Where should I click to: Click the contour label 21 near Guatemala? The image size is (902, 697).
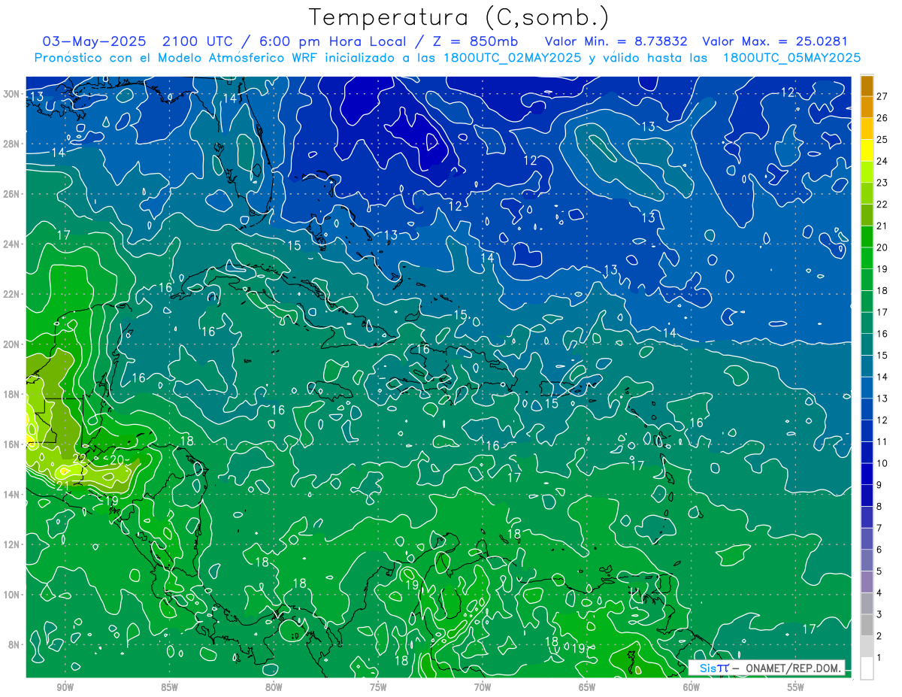(x=62, y=486)
